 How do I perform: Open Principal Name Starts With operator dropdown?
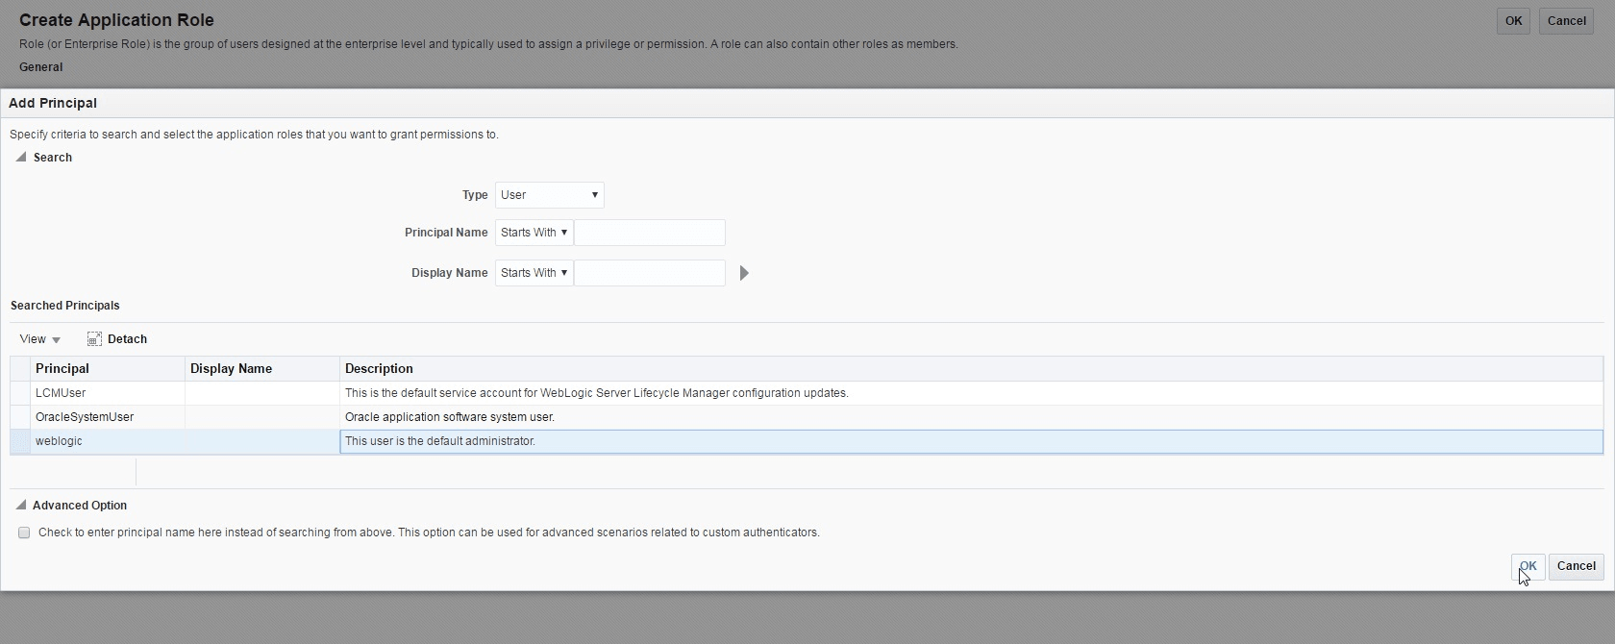coord(534,233)
